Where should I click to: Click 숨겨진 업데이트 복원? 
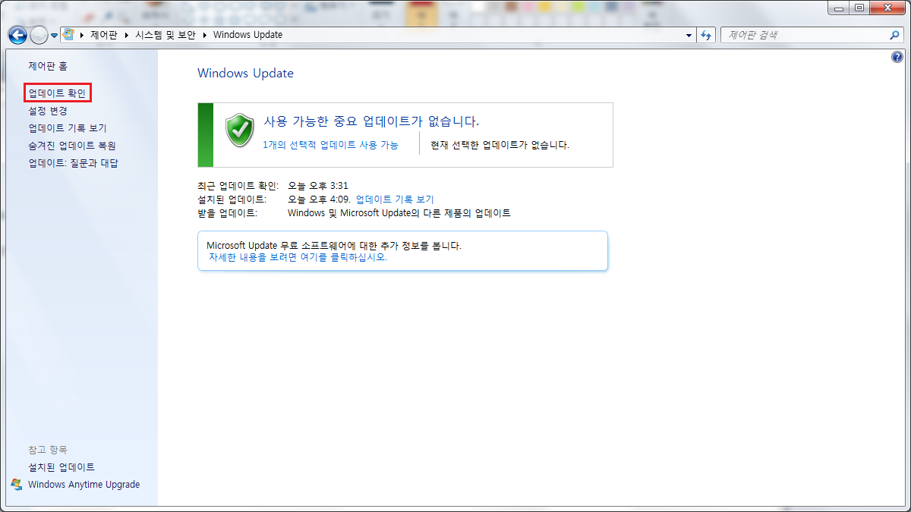(72, 146)
